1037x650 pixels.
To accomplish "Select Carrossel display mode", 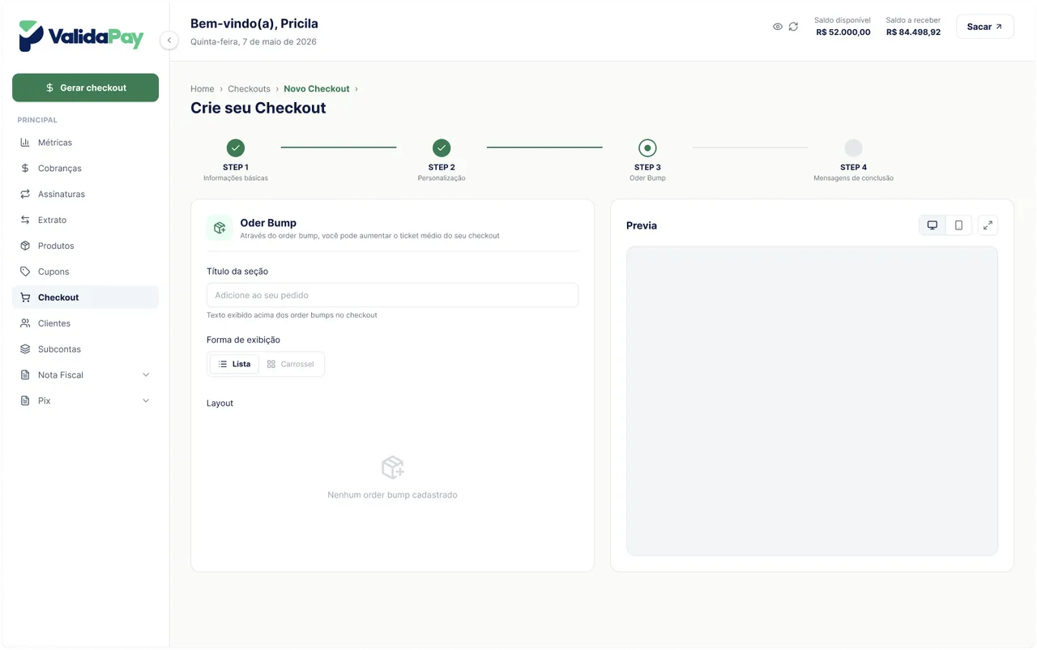I will pyautogui.click(x=290, y=365).
